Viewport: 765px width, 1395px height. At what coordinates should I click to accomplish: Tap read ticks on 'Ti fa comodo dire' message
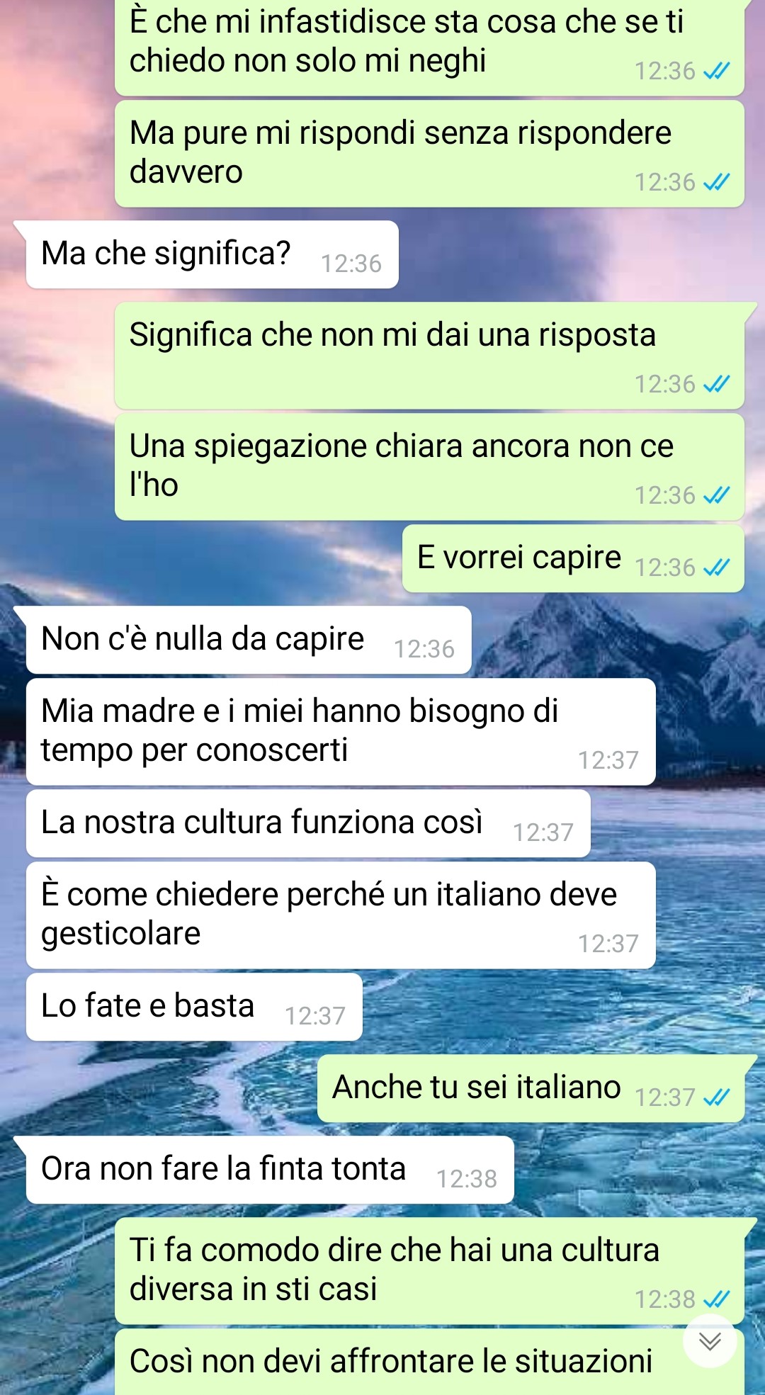pyautogui.click(x=716, y=1299)
